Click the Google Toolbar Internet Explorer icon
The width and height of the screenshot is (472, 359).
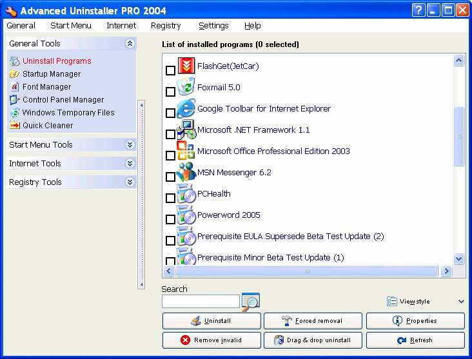[x=186, y=108]
